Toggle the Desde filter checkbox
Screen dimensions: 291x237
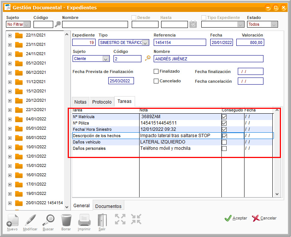(134, 18)
